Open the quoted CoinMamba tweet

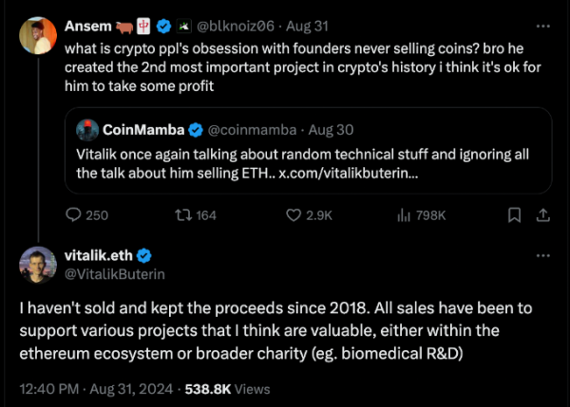click(313, 161)
